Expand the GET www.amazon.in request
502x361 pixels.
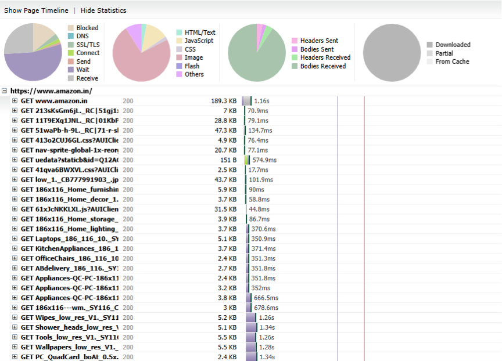pos(15,101)
